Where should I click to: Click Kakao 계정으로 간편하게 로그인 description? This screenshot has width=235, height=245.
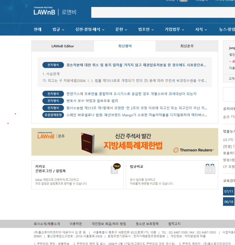pyautogui.click(x=61, y=182)
